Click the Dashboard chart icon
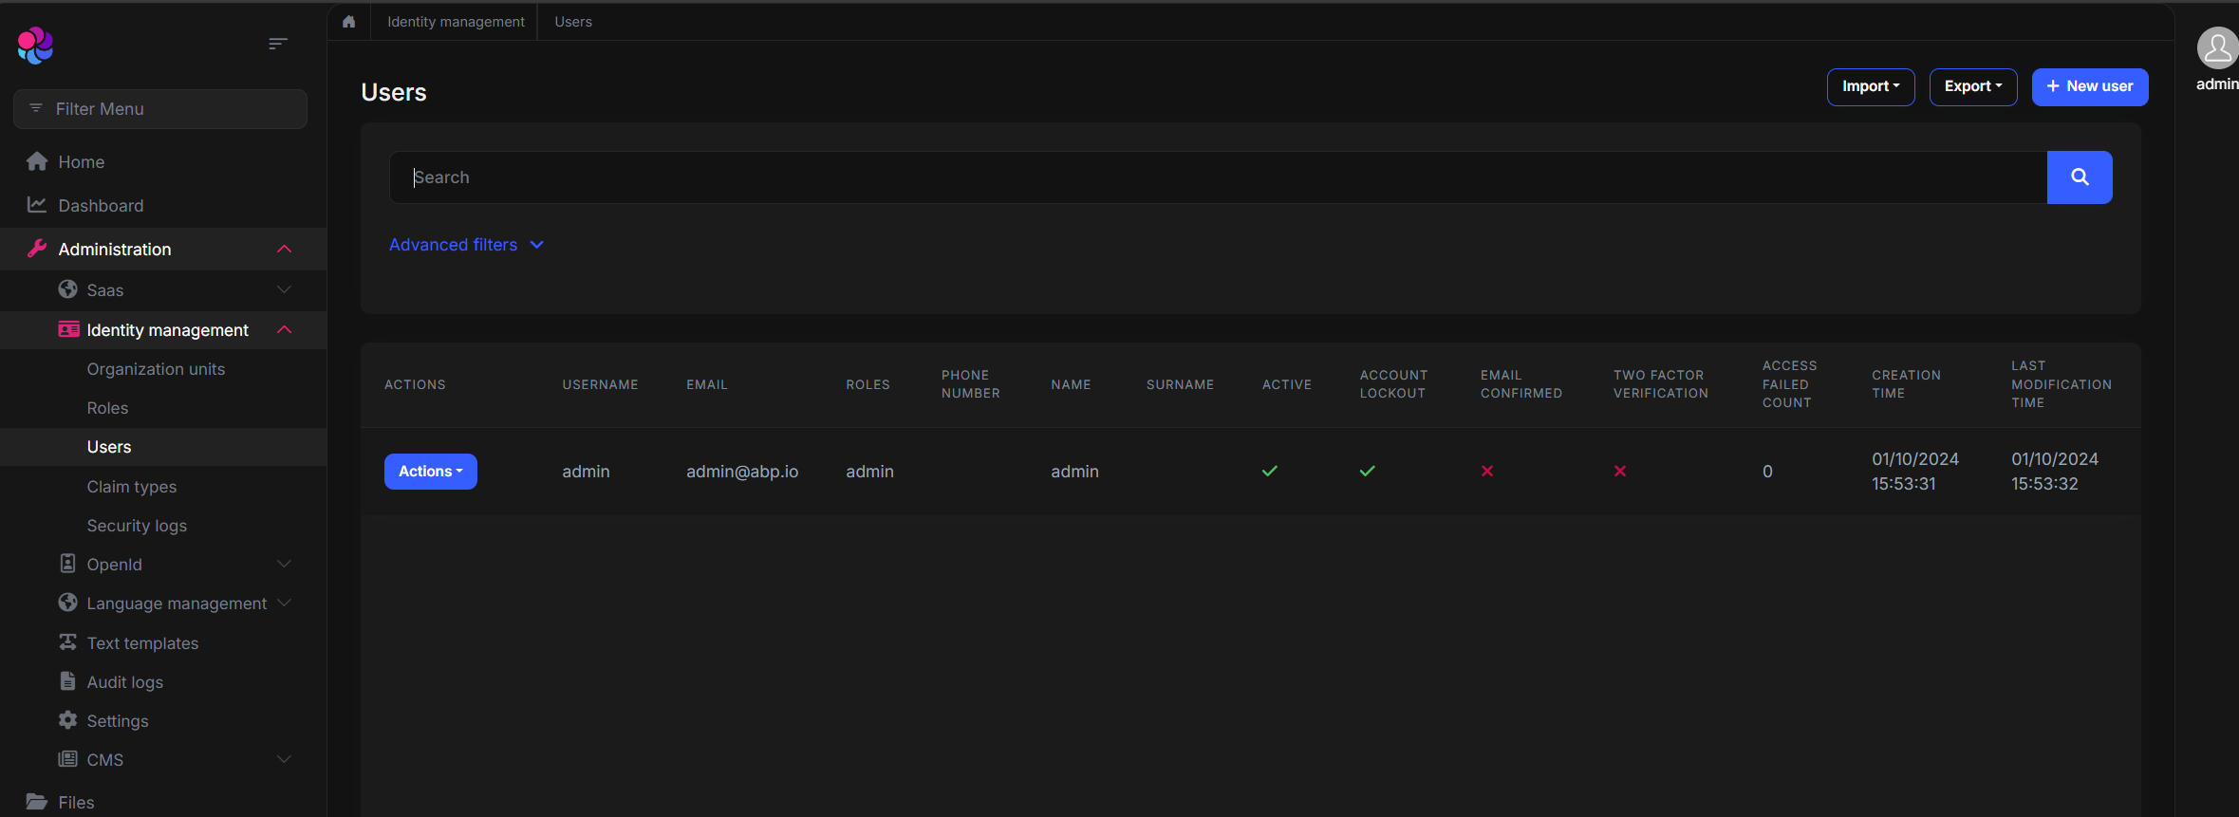 click(x=37, y=205)
